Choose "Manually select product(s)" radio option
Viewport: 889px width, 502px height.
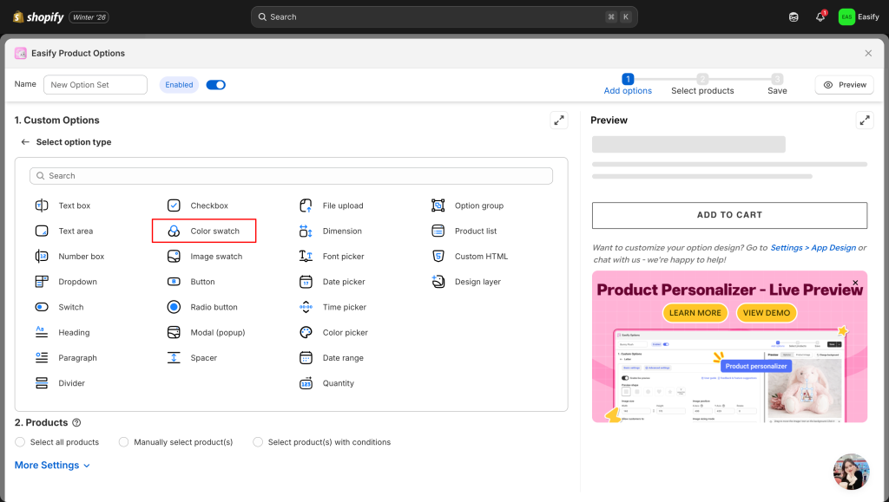pos(124,442)
